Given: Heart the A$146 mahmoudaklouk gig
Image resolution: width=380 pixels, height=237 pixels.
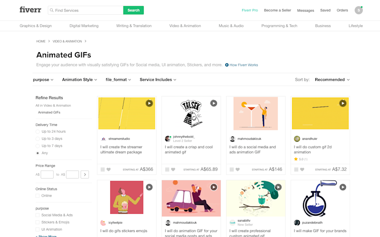Looking at the screenshot, I should coord(237,170).
